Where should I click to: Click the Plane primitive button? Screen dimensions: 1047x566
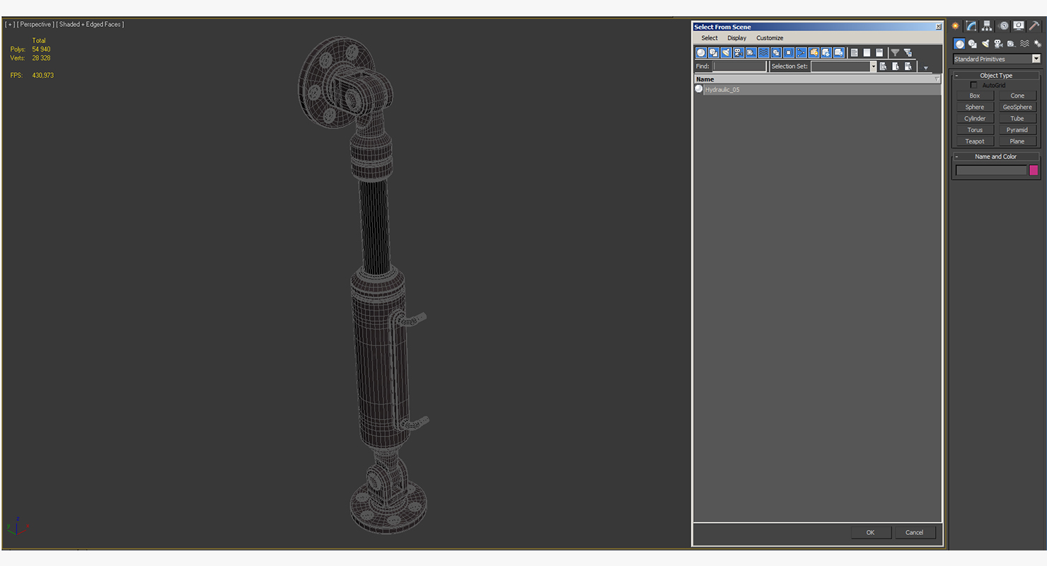(x=1017, y=141)
